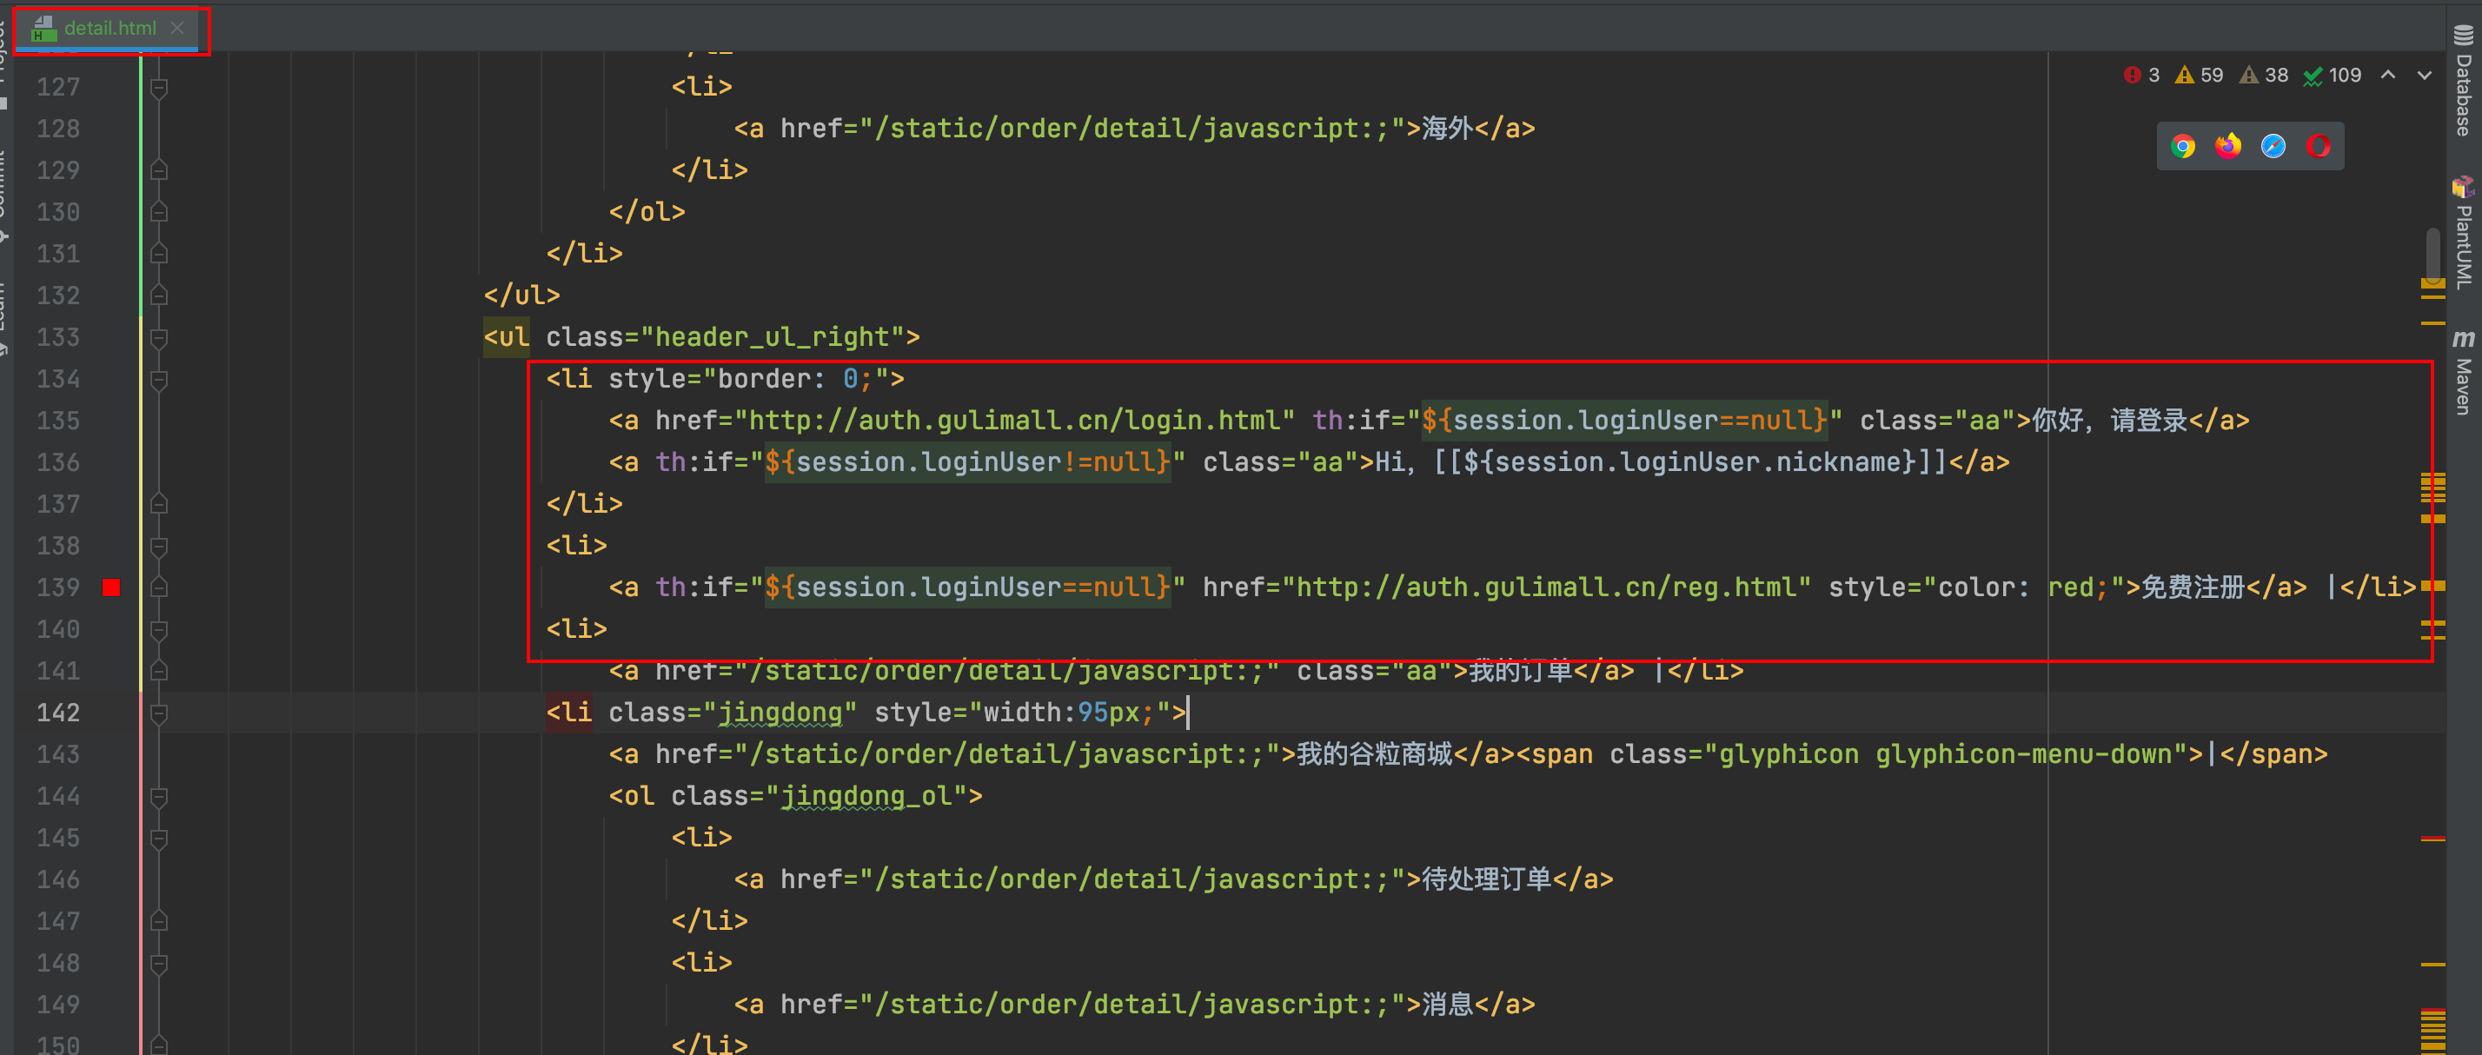
Task: Close the detail.html tab
Action: tap(177, 28)
